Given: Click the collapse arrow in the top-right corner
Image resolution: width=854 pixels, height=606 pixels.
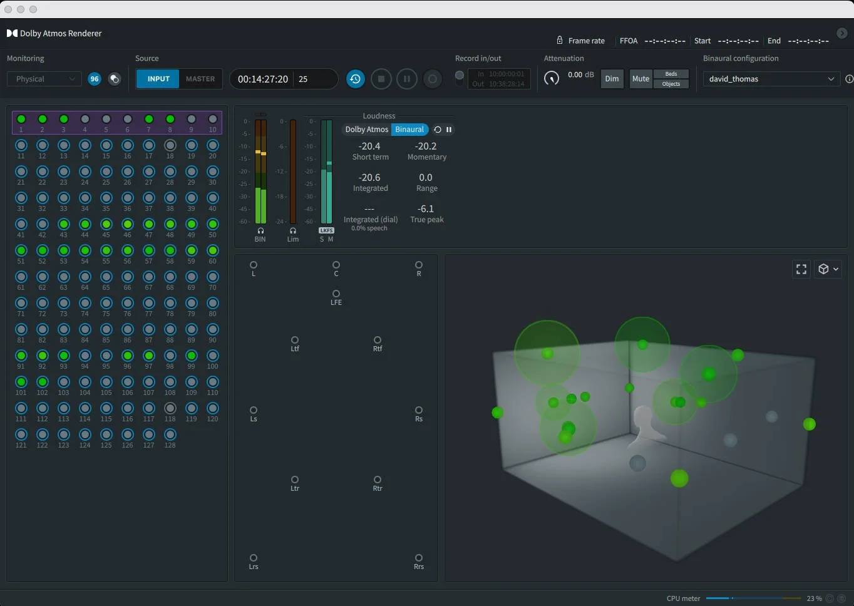Looking at the screenshot, I should click(842, 33).
